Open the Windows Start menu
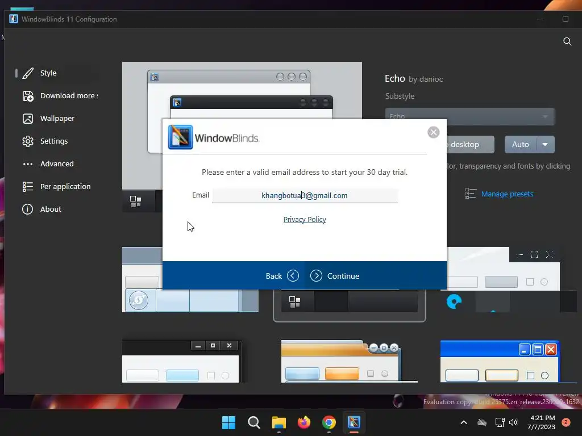The image size is (582, 436). pos(228,422)
